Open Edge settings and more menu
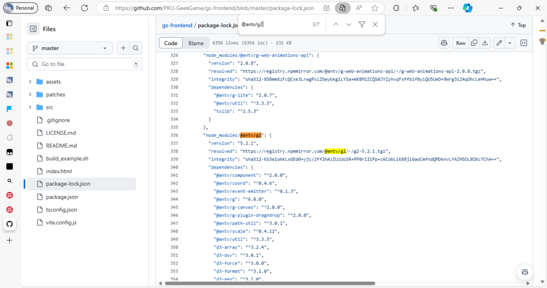The image size is (547, 288). coord(451,8)
